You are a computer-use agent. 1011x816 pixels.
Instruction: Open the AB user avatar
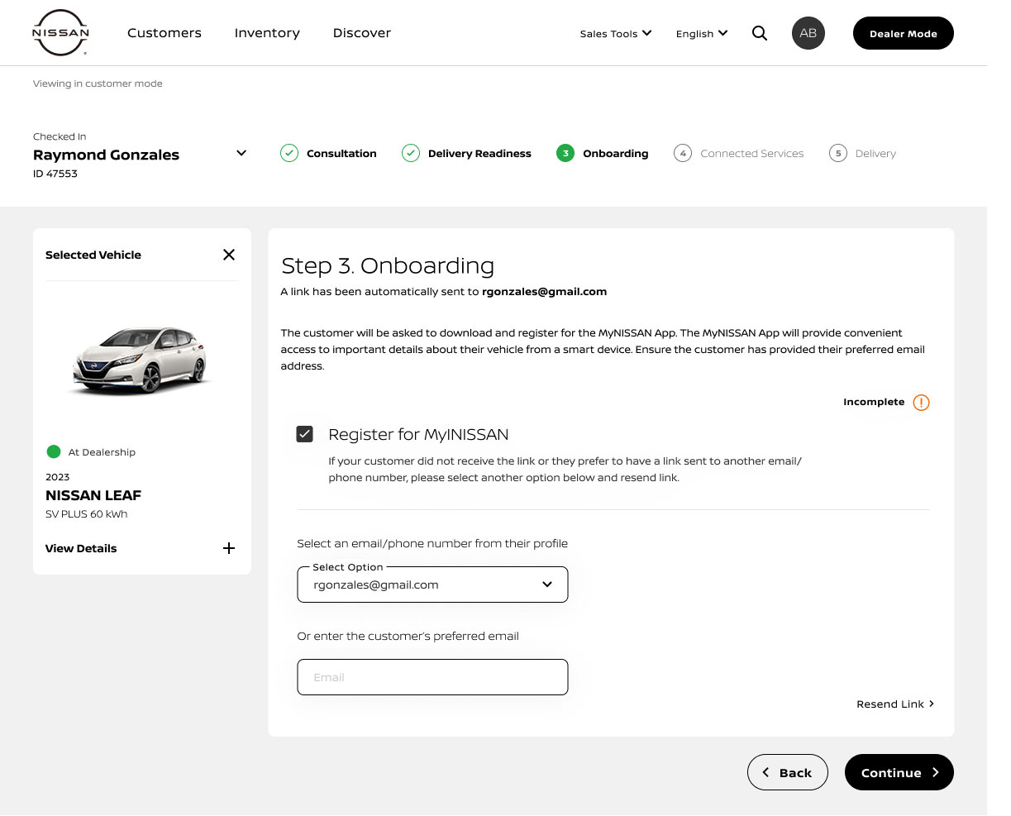coord(808,33)
